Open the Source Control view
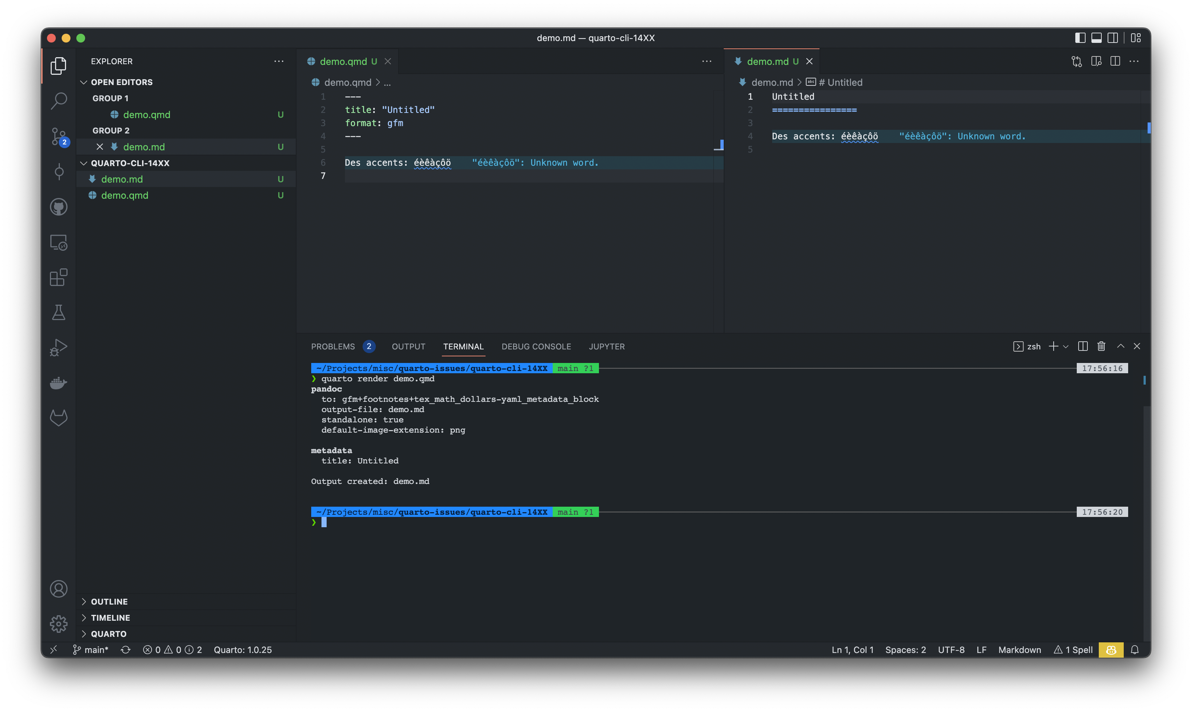This screenshot has height=712, width=1192. pyautogui.click(x=58, y=137)
